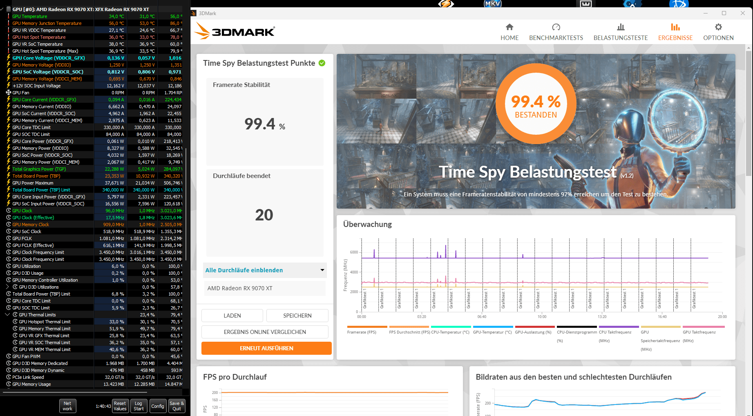Select the GPU D3D Memory Dynamic row
Viewport: 753px width, 416px height.
tap(93, 370)
